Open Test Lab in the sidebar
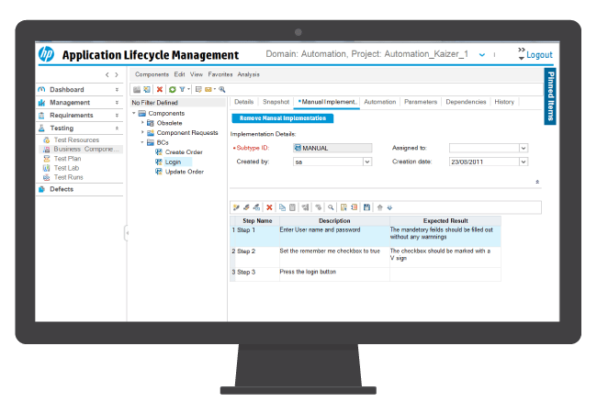The width and height of the screenshot is (597, 413). (66, 168)
